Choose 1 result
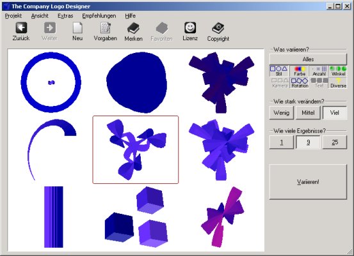The image size is (354, 256). (x=281, y=142)
